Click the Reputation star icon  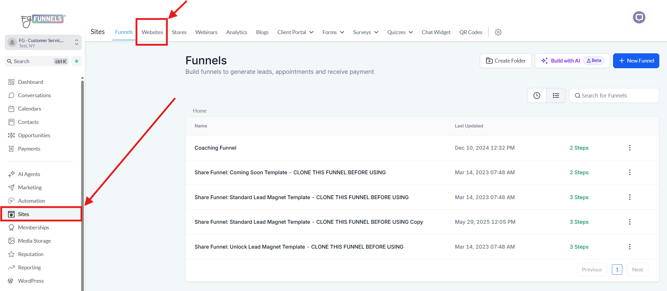11,254
